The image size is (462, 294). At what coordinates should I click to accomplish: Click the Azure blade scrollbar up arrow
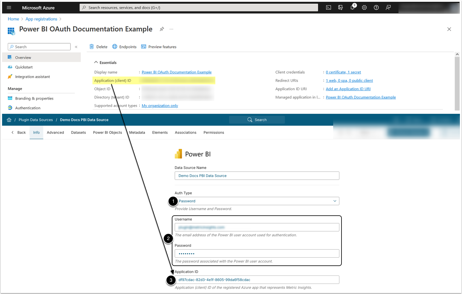click(457, 55)
